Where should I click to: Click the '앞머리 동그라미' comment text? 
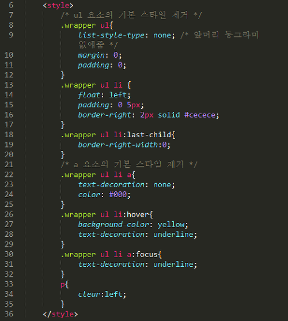click(226, 35)
